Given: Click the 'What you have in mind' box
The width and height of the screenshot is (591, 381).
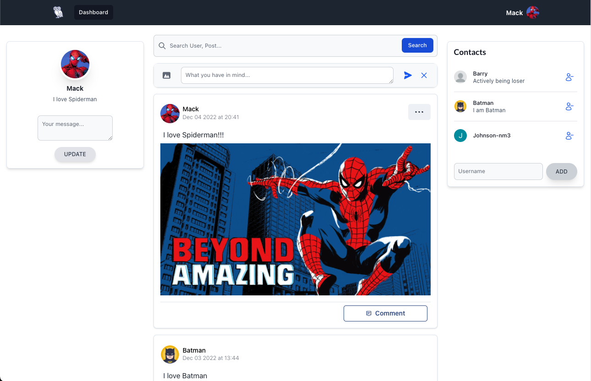Looking at the screenshot, I should click(x=287, y=76).
